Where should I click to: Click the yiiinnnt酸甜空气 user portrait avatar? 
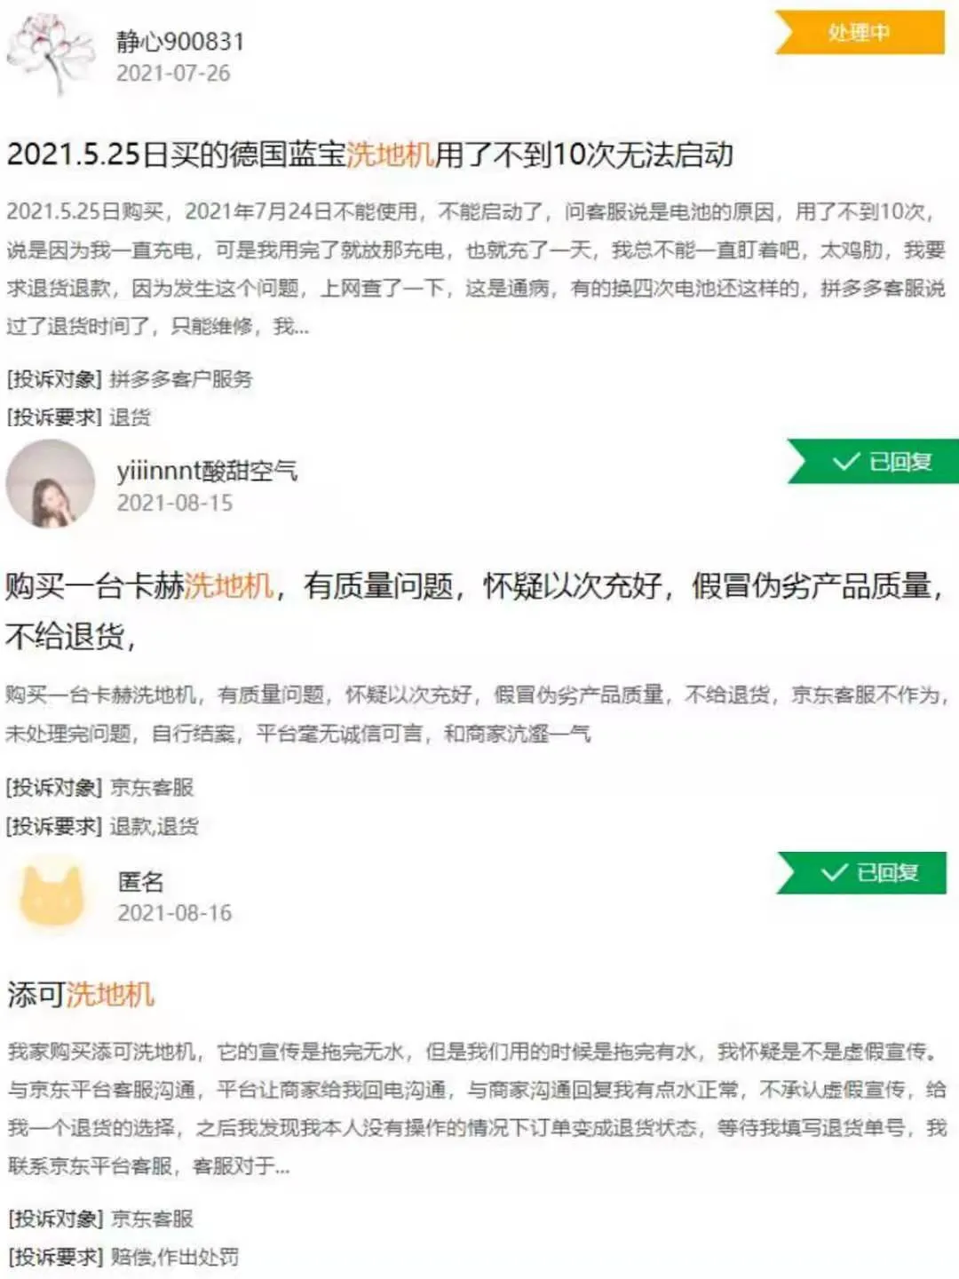tap(51, 483)
